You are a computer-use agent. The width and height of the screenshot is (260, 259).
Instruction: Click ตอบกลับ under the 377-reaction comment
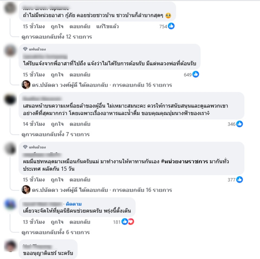tap(80, 180)
